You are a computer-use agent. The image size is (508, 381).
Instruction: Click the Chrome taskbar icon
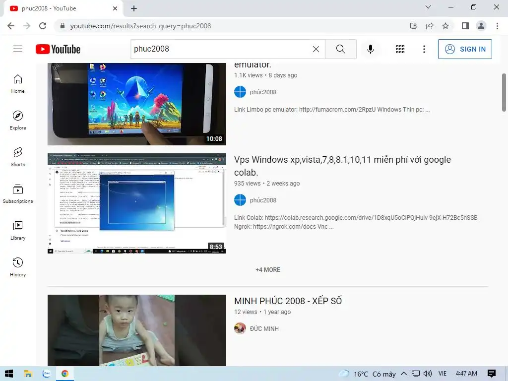(x=65, y=374)
